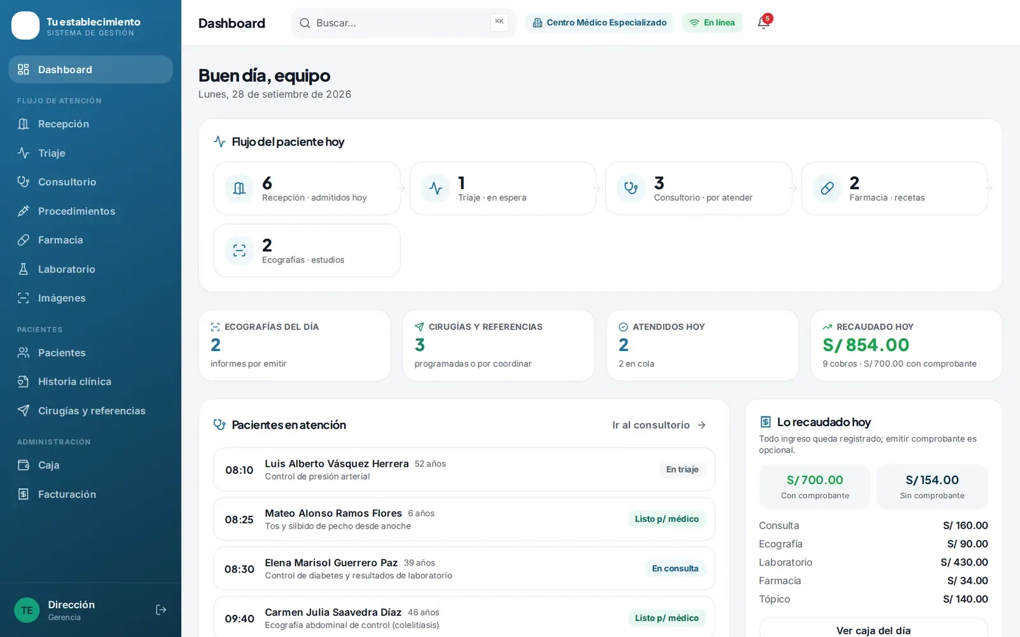Click the Imágenes scan icon in sidebar
The height and width of the screenshot is (637, 1020).
pos(24,297)
